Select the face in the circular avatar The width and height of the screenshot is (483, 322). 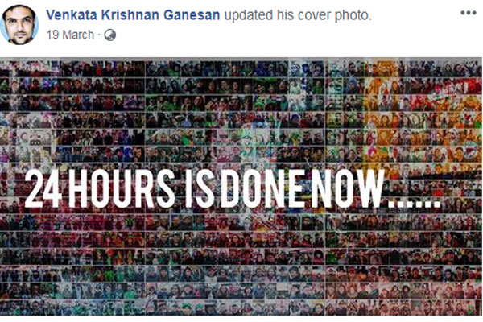tap(19, 25)
